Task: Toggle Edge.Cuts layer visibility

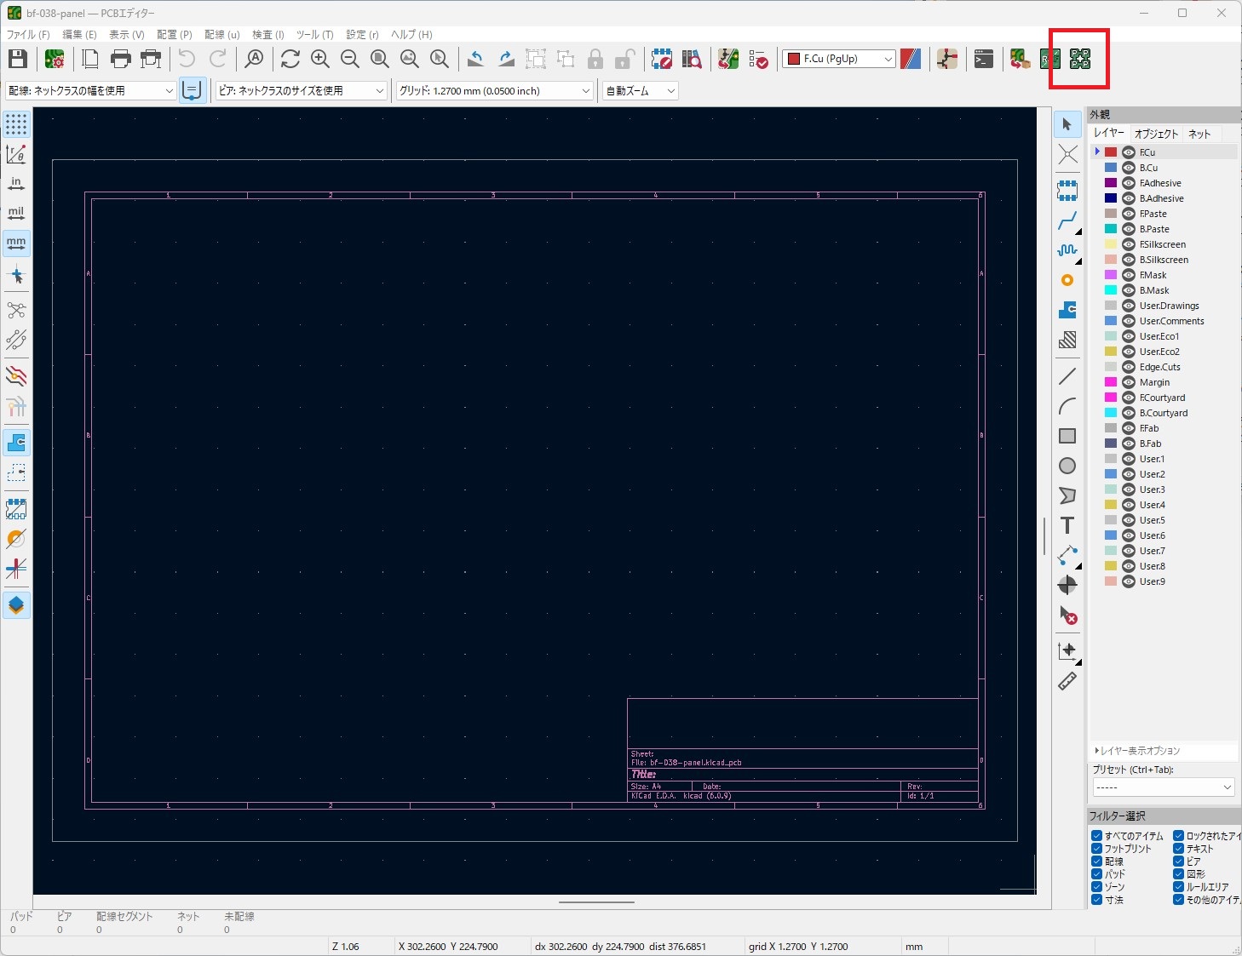Action: click(1130, 367)
